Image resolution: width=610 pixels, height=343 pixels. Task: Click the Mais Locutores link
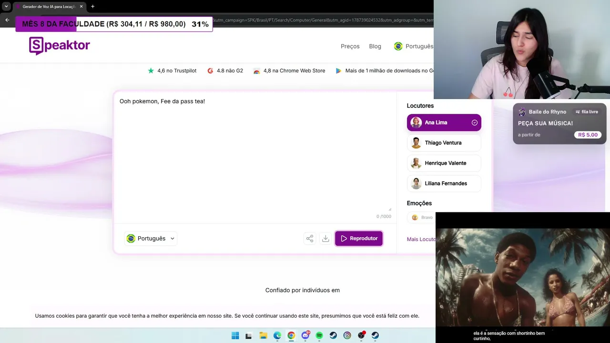[421, 239]
